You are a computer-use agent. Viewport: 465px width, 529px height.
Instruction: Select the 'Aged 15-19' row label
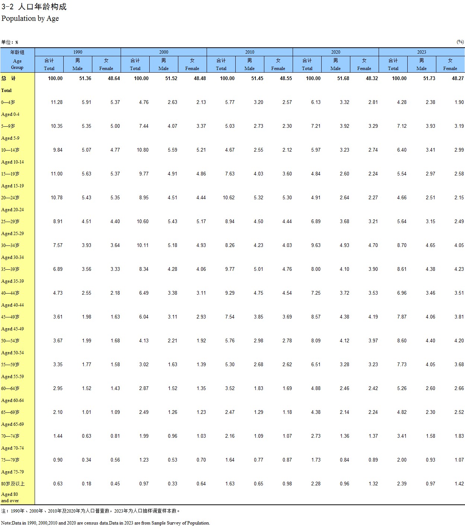pyautogui.click(x=13, y=186)
